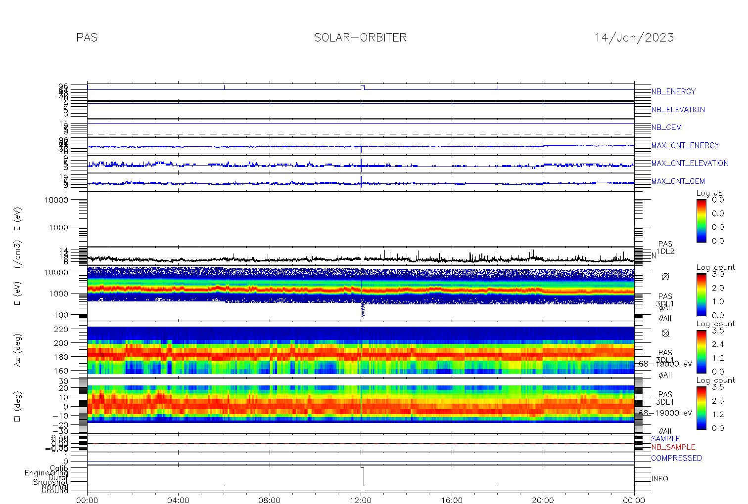
Task: Click the INFO panel label
Action: click(x=659, y=479)
